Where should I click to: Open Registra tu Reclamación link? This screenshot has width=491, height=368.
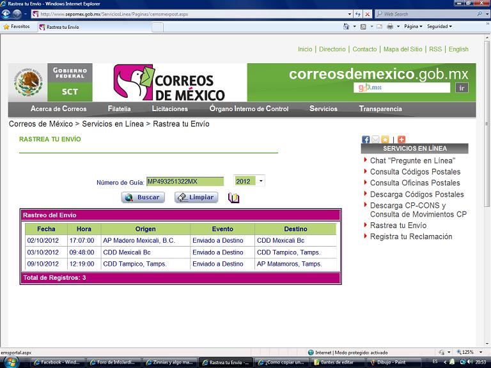(x=411, y=236)
